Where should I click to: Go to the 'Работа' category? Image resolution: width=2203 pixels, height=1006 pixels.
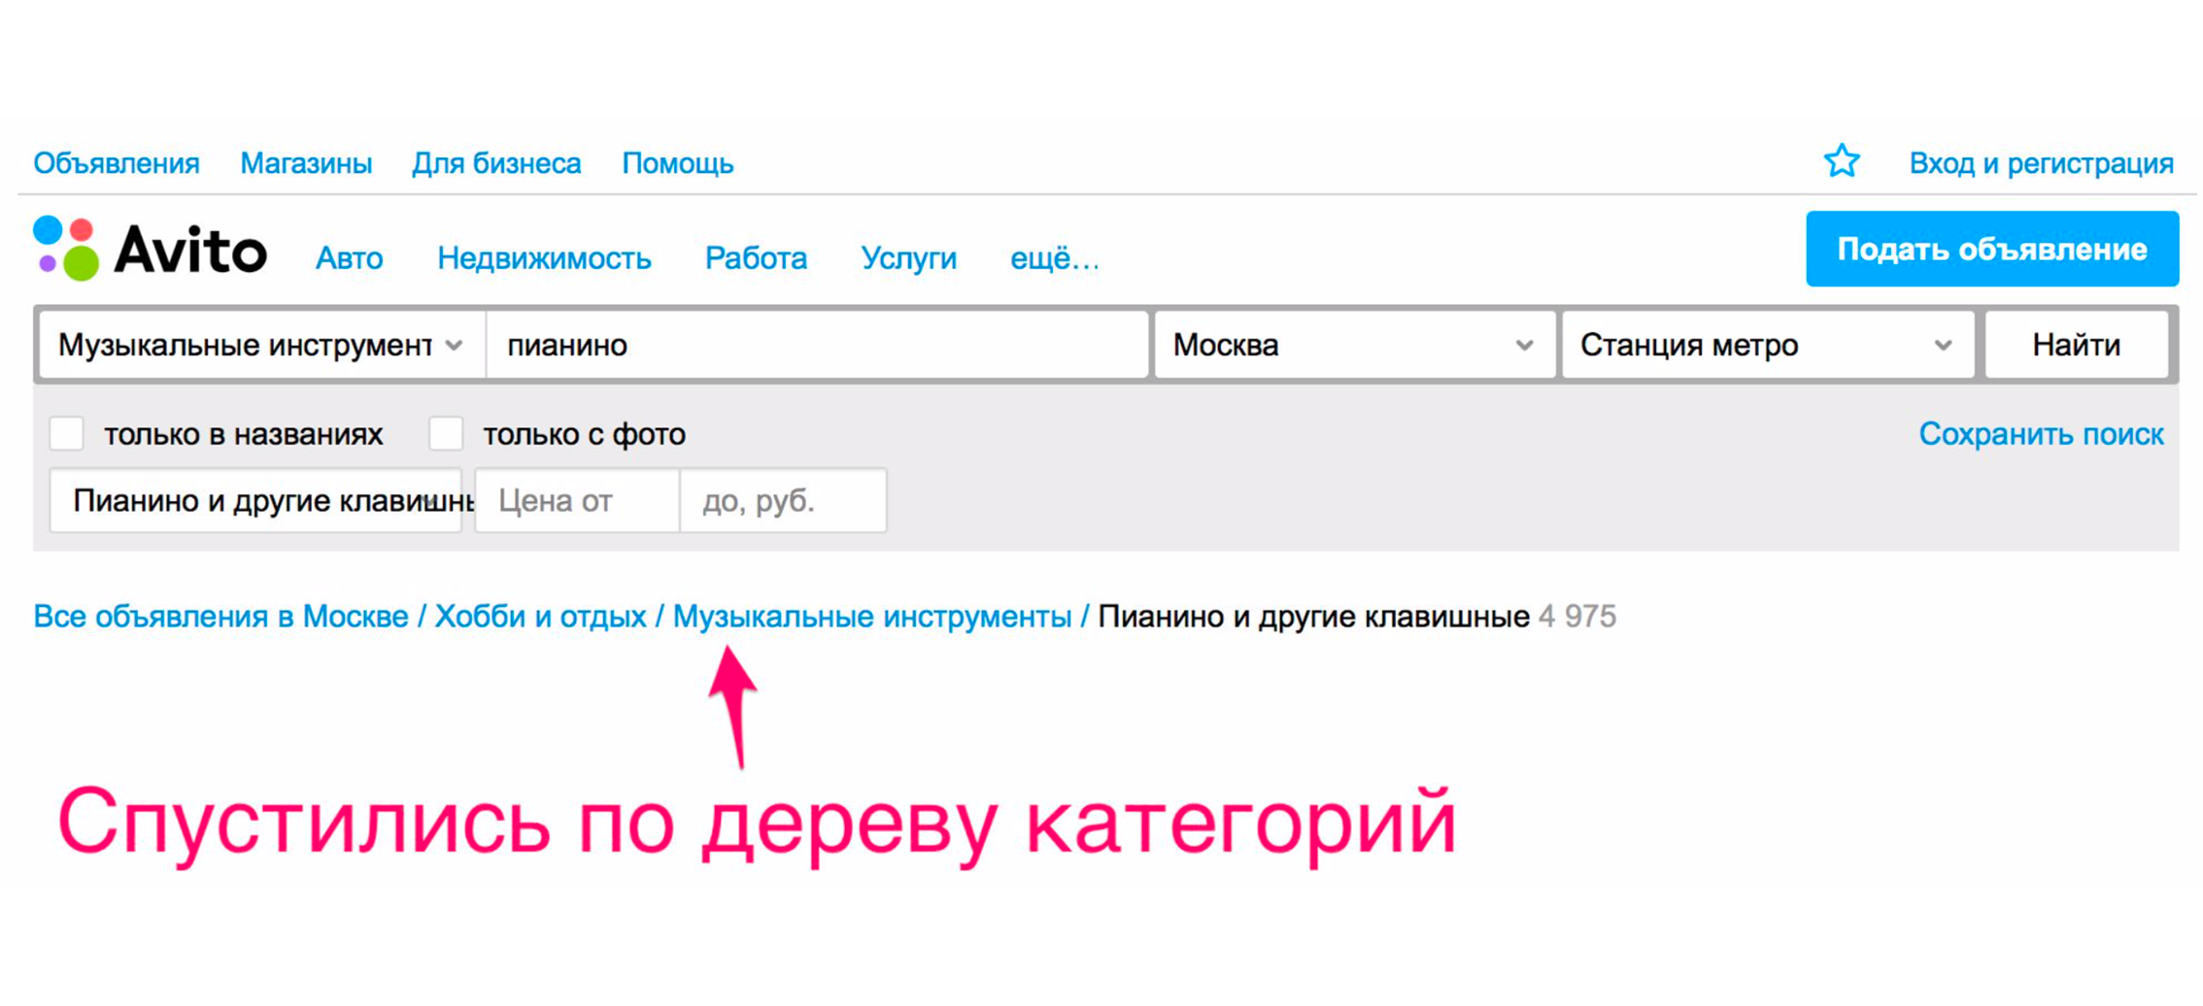coord(756,258)
